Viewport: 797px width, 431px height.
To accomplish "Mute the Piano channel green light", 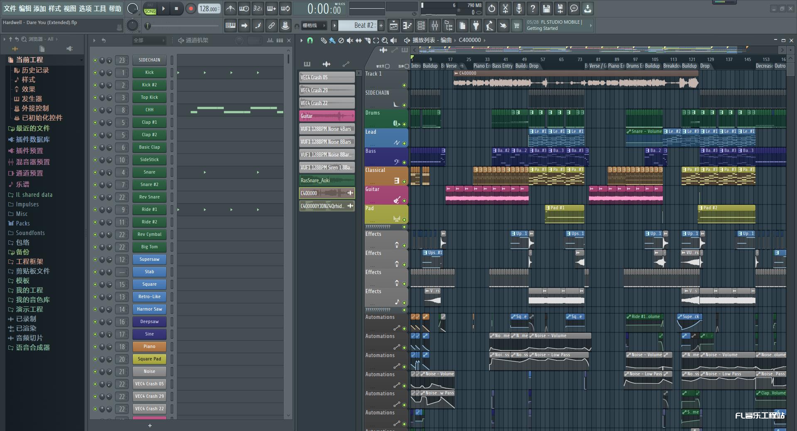I will pyautogui.click(x=95, y=347).
